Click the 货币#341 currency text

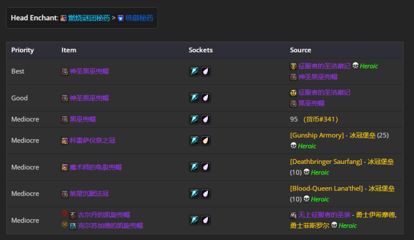(x=321, y=119)
